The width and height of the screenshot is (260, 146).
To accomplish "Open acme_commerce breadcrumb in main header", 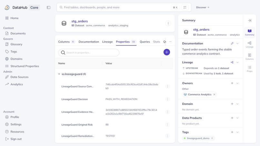I will tap(95, 25).
